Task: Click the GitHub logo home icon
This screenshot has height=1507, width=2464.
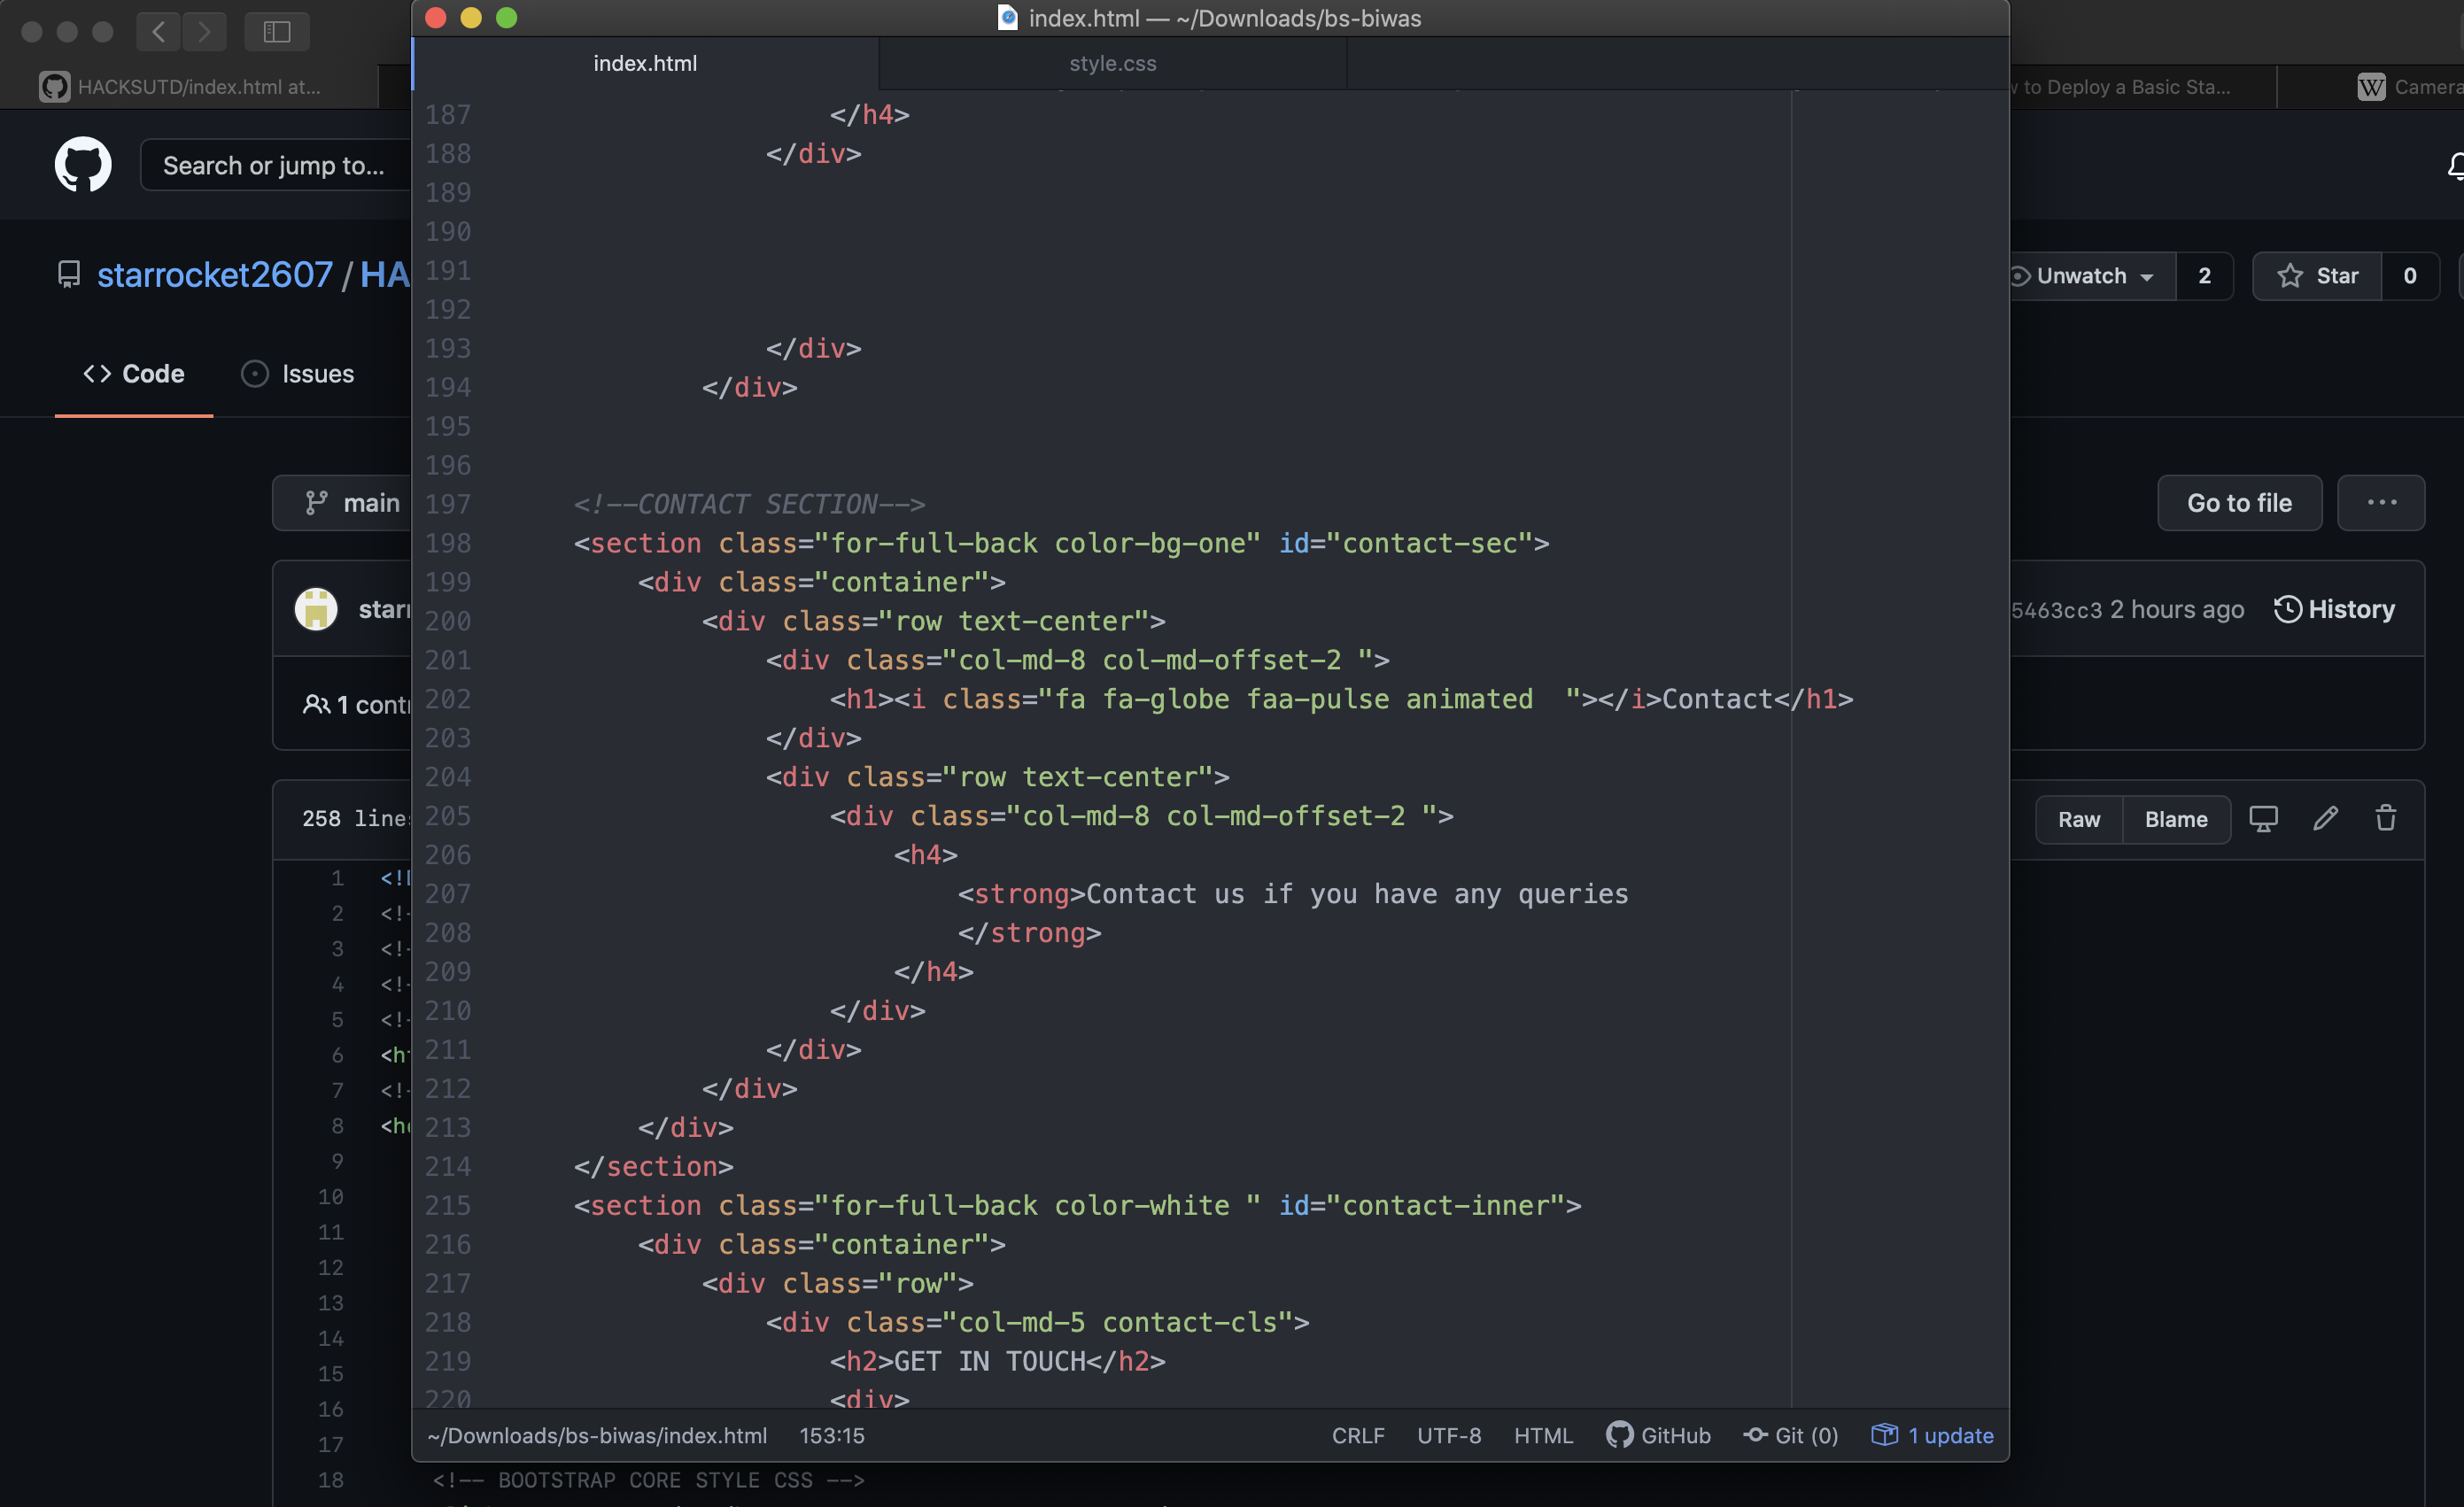Action: click(x=83, y=165)
